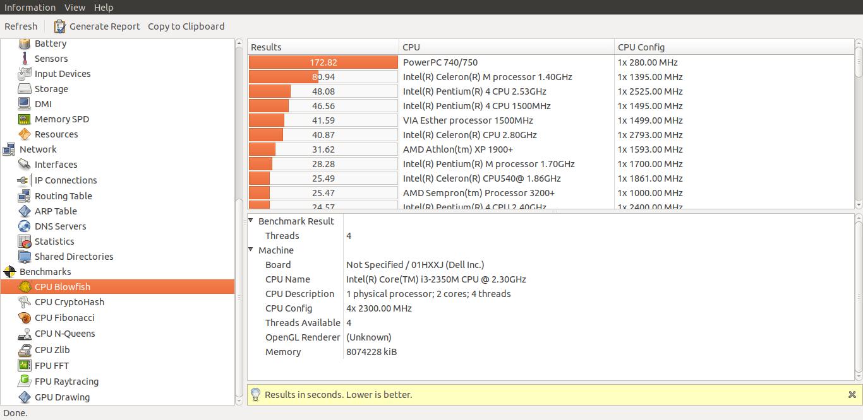View the Sensors information page

[51, 58]
